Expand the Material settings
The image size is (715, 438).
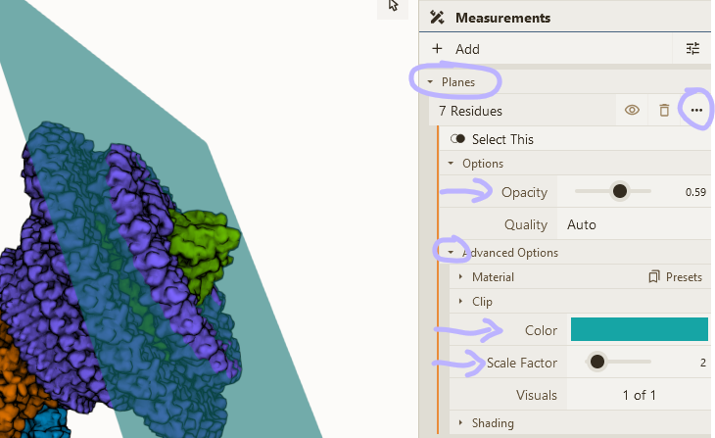click(461, 277)
